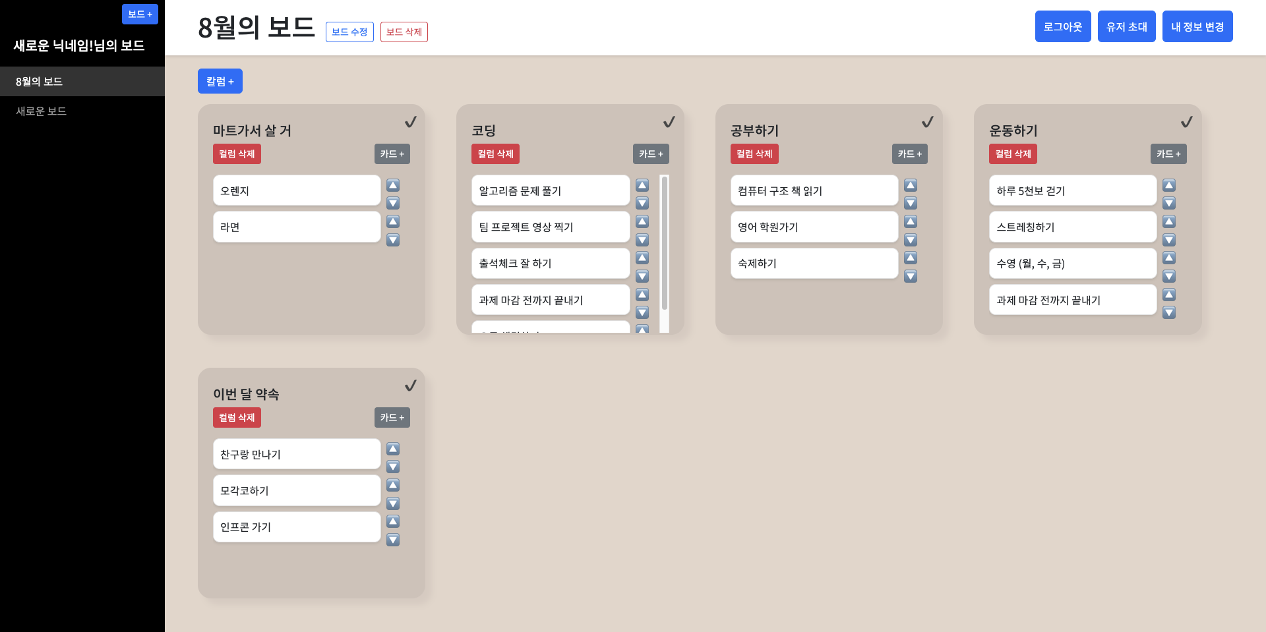Add card to 마트가서 살 거 column
Viewport: 1266px width, 632px height.
[x=392, y=154]
